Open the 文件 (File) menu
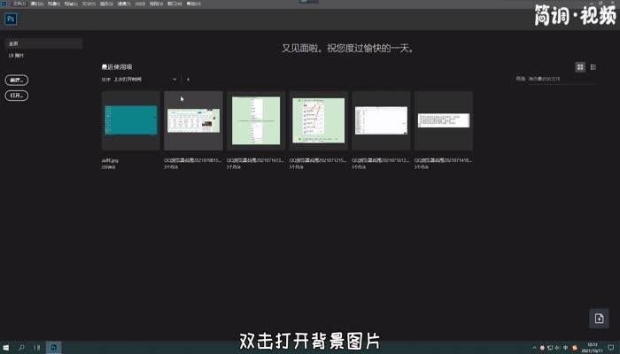Image resolution: width=620 pixels, height=354 pixels. (19, 4)
